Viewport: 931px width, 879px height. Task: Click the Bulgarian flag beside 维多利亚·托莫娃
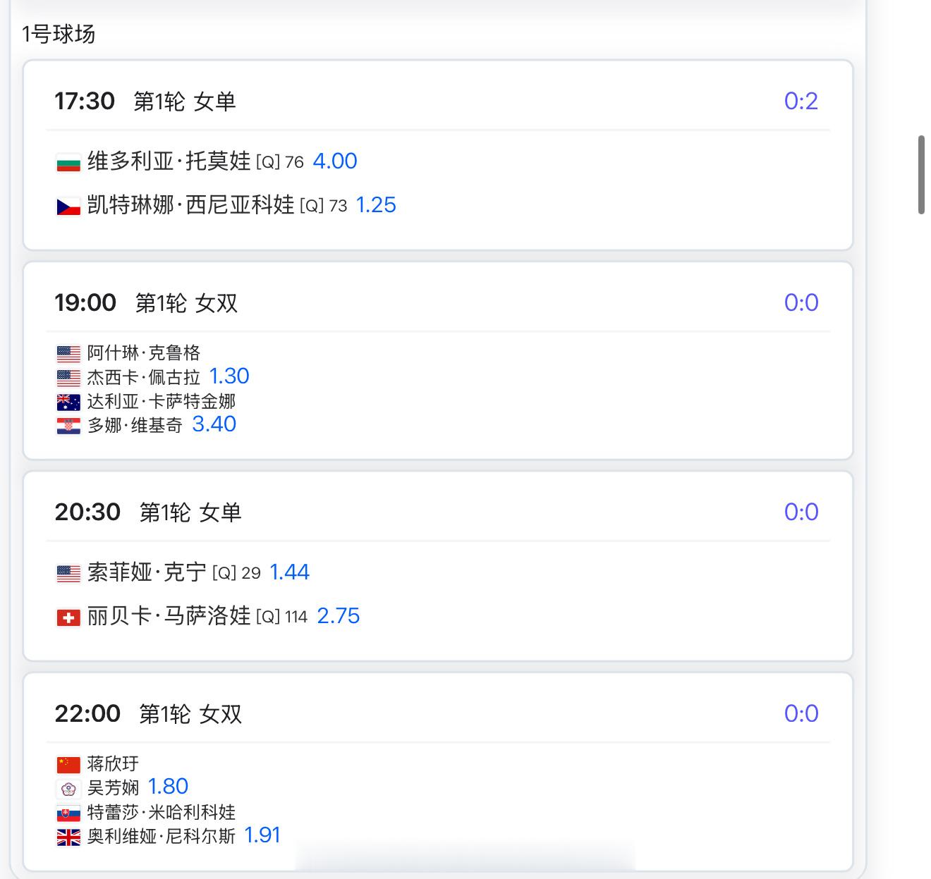click(68, 163)
